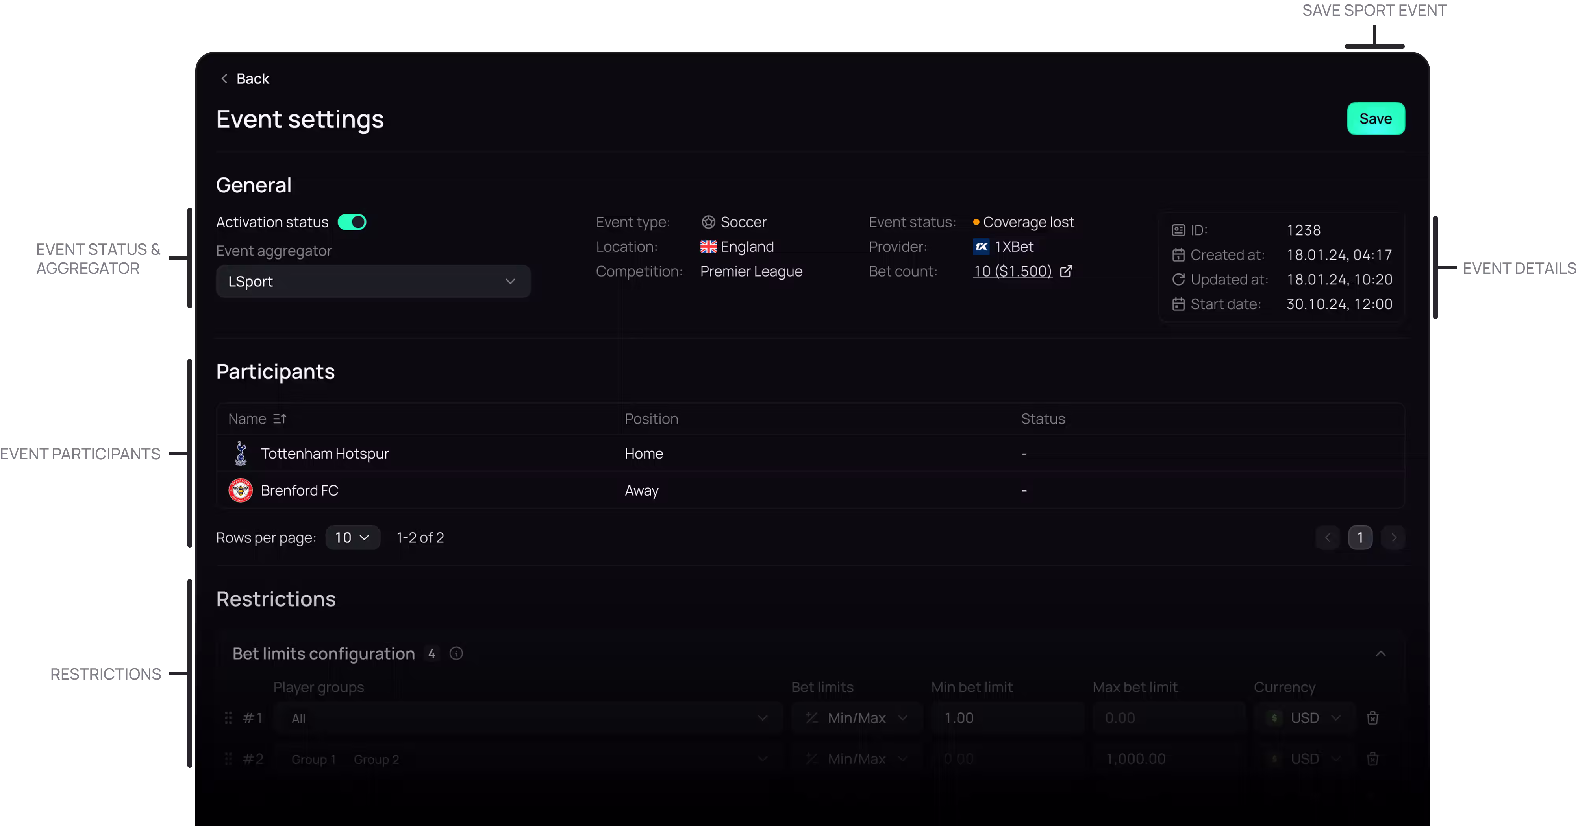Screen dimensions: 1578x826
Task: Select page 1 in pagination
Action: tap(1360, 537)
